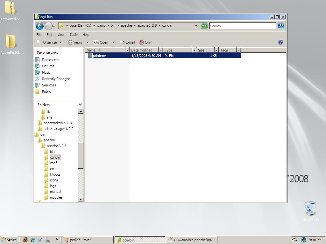
Task: Click inside the Search input box
Action: click(x=242, y=26)
